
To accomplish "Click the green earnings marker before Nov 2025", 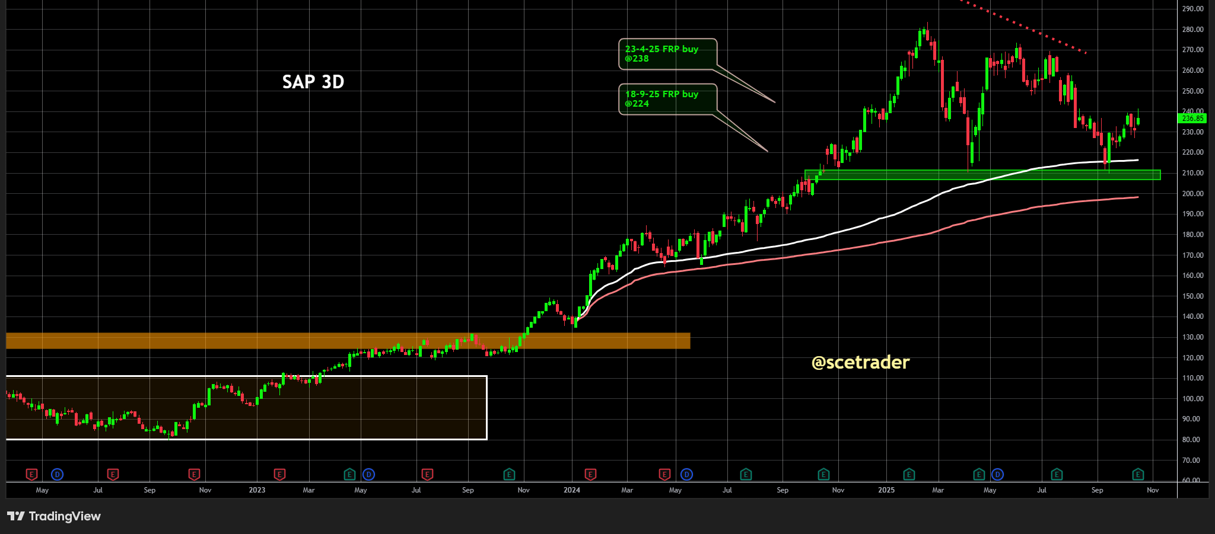I will 1137,474.
